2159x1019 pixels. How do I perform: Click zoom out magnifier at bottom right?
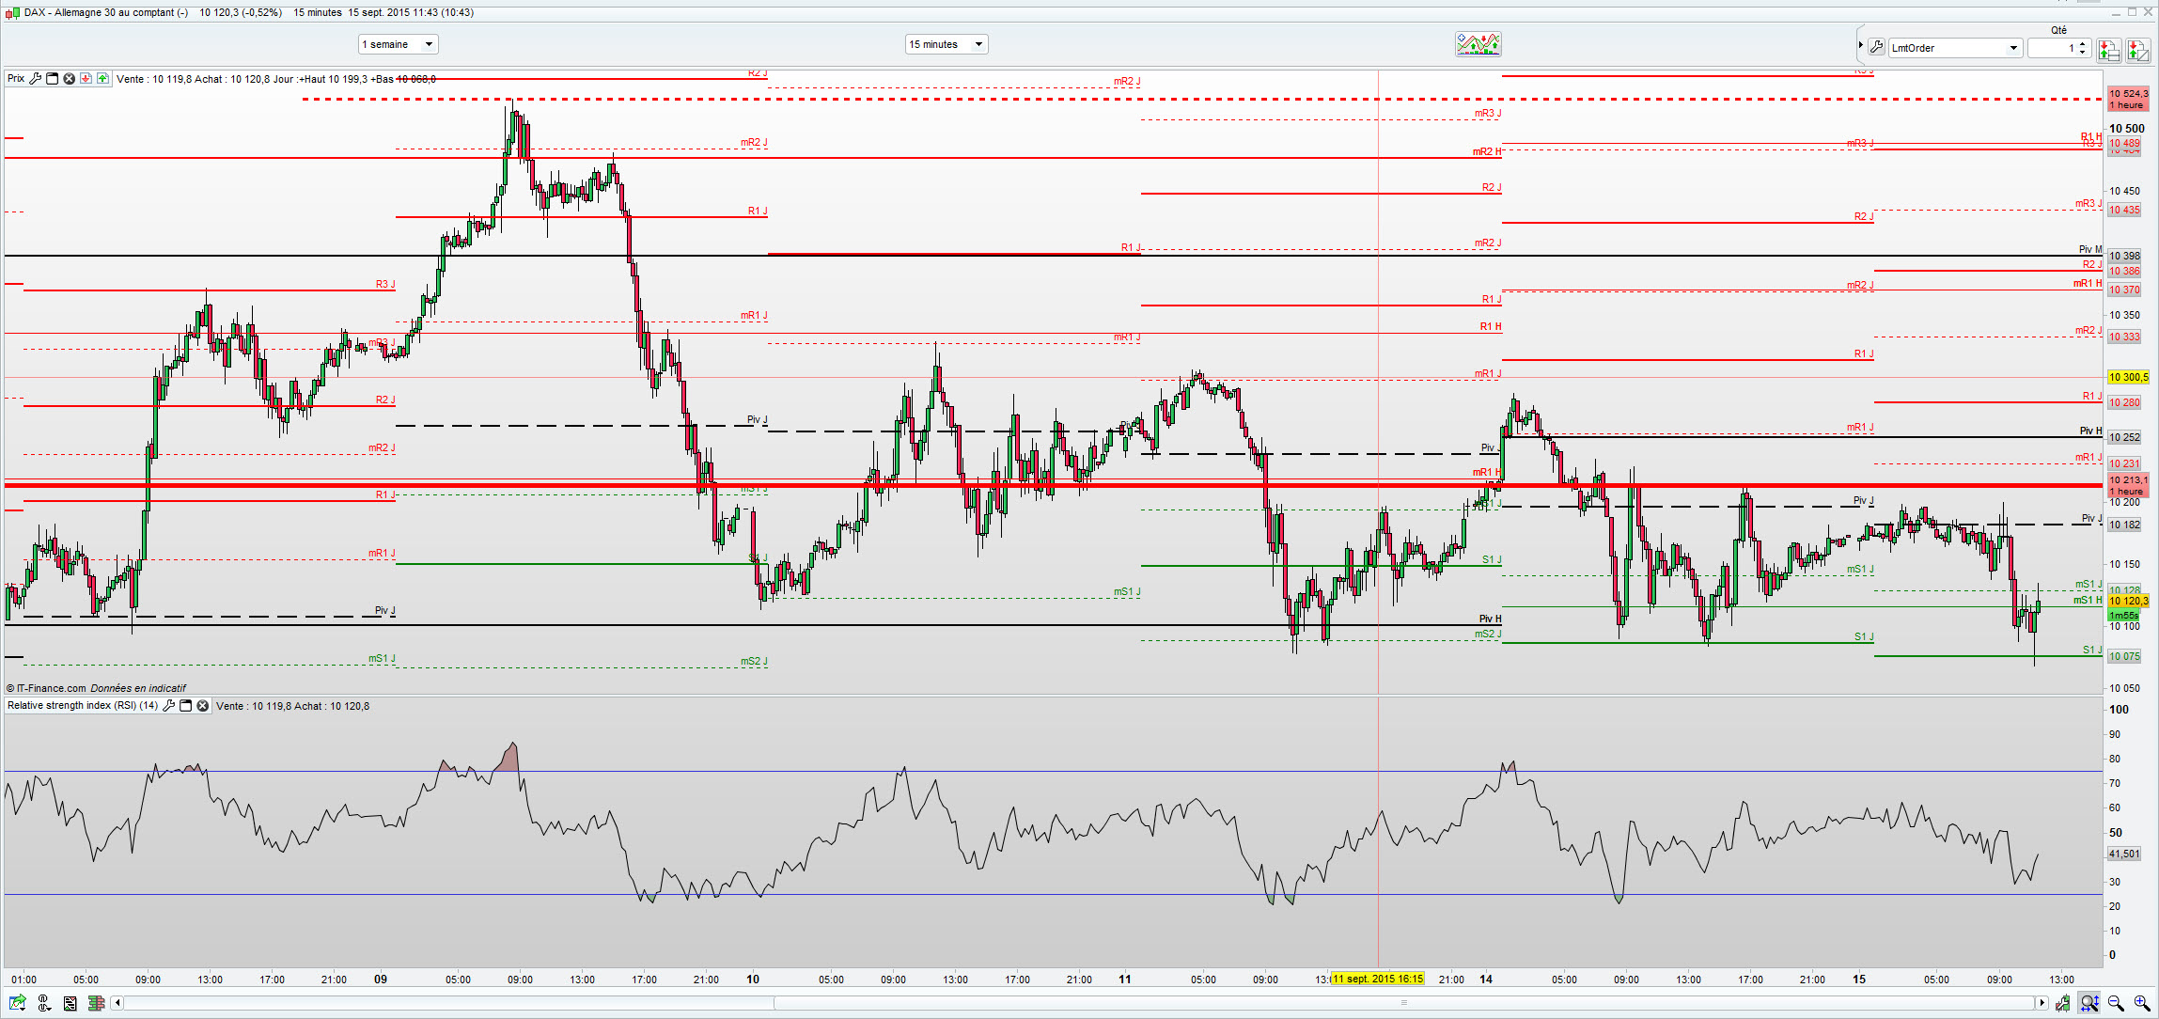point(2116,1003)
